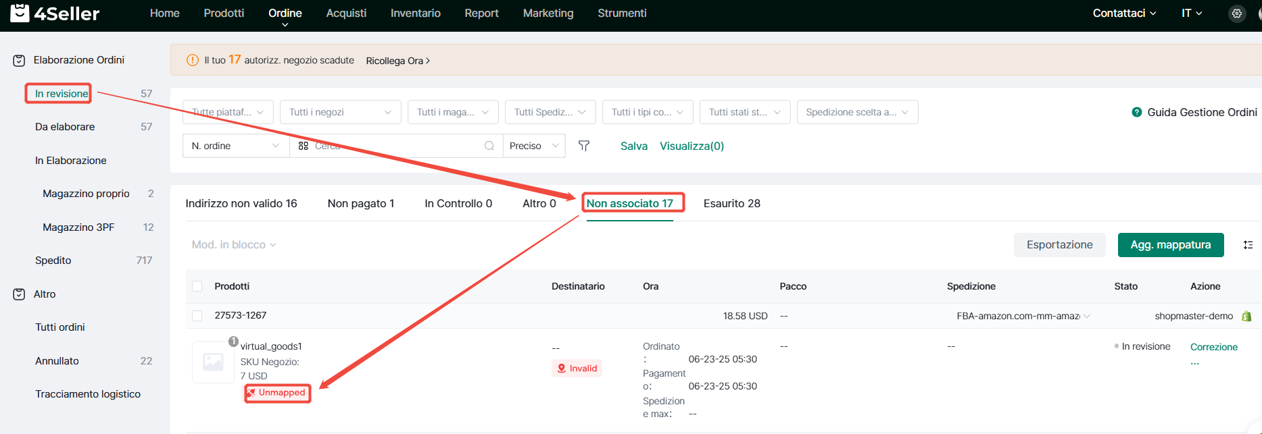The height and width of the screenshot is (434, 1262).
Task: Click the Ricollega Ora link
Action: [x=397, y=61]
